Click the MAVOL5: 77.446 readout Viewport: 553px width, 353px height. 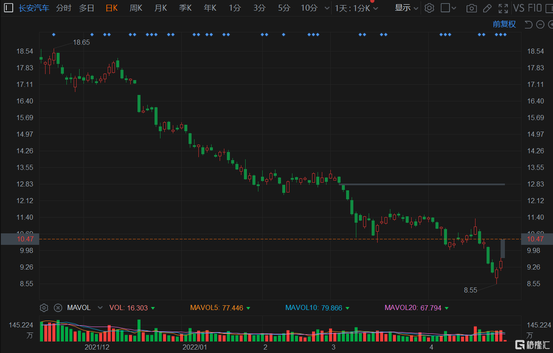tap(217, 307)
